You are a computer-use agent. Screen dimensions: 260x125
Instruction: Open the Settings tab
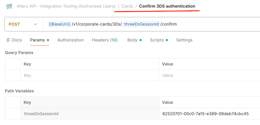pos(184,40)
